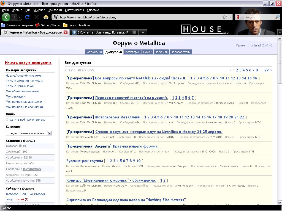Viewport: 282px width, 211px height.
Task: Click the address bar URL field
Action: [138, 17]
